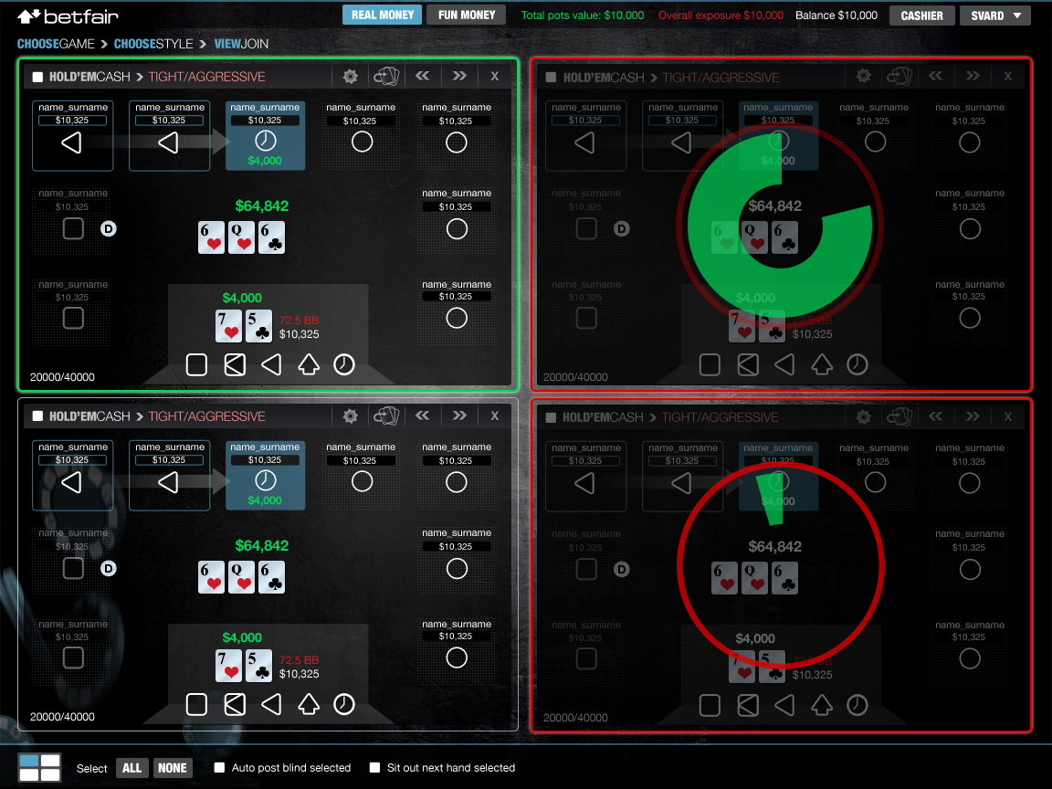Click Balance $10,000 text
The image size is (1052, 789).
836,16
